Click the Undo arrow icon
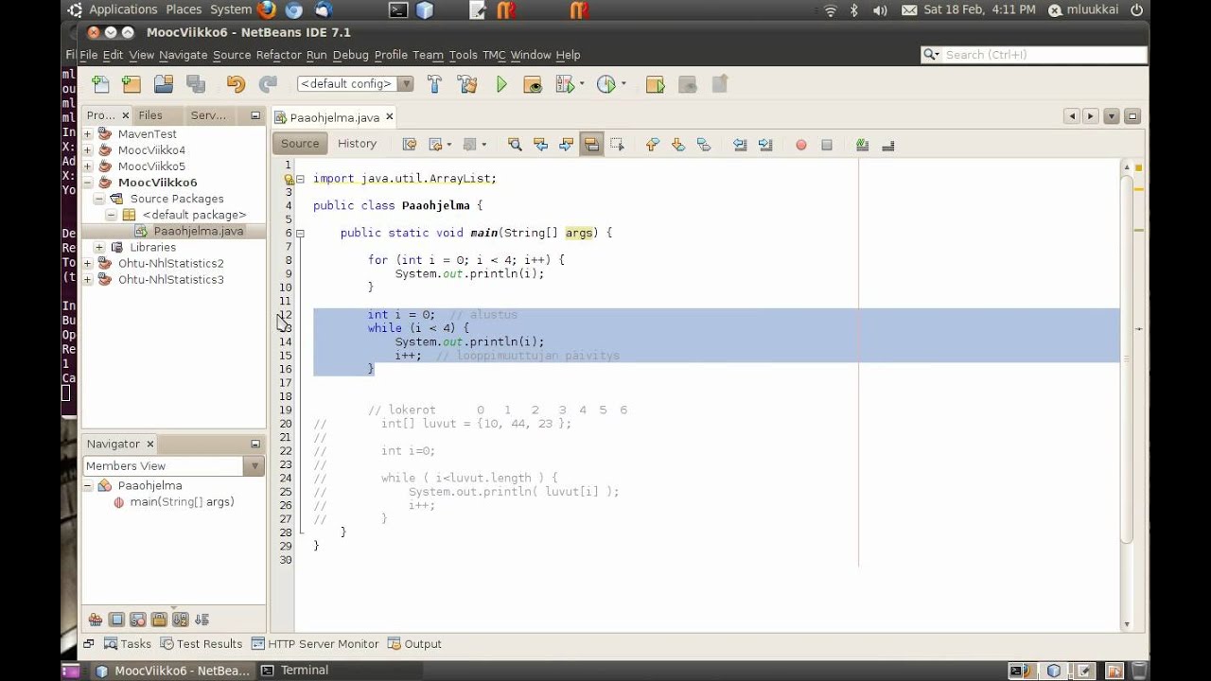 pyautogui.click(x=236, y=84)
